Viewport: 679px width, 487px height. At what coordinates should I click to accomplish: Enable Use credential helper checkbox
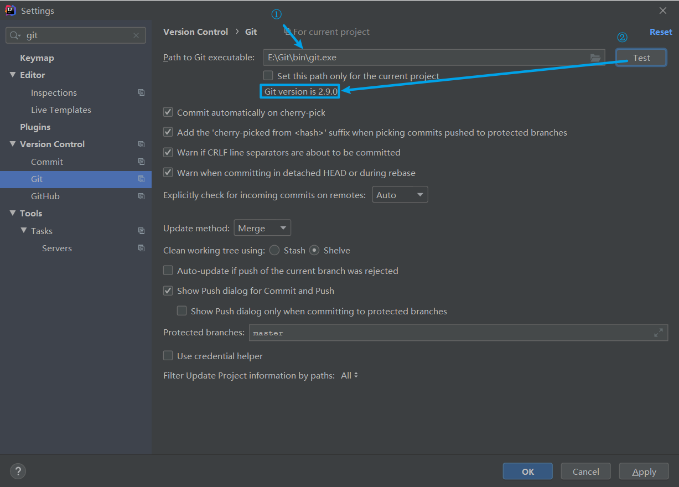pyautogui.click(x=168, y=356)
